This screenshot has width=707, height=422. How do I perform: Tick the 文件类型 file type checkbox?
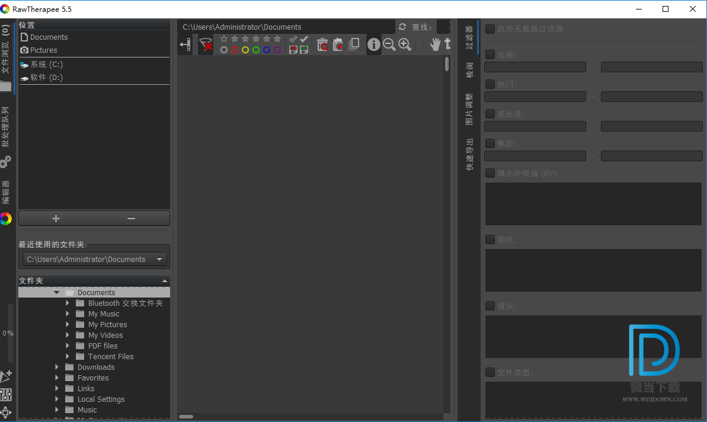[490, 372]
